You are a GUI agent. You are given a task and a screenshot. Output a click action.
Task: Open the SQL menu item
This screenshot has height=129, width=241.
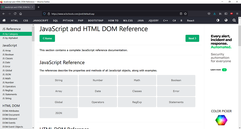pos(55,21)
